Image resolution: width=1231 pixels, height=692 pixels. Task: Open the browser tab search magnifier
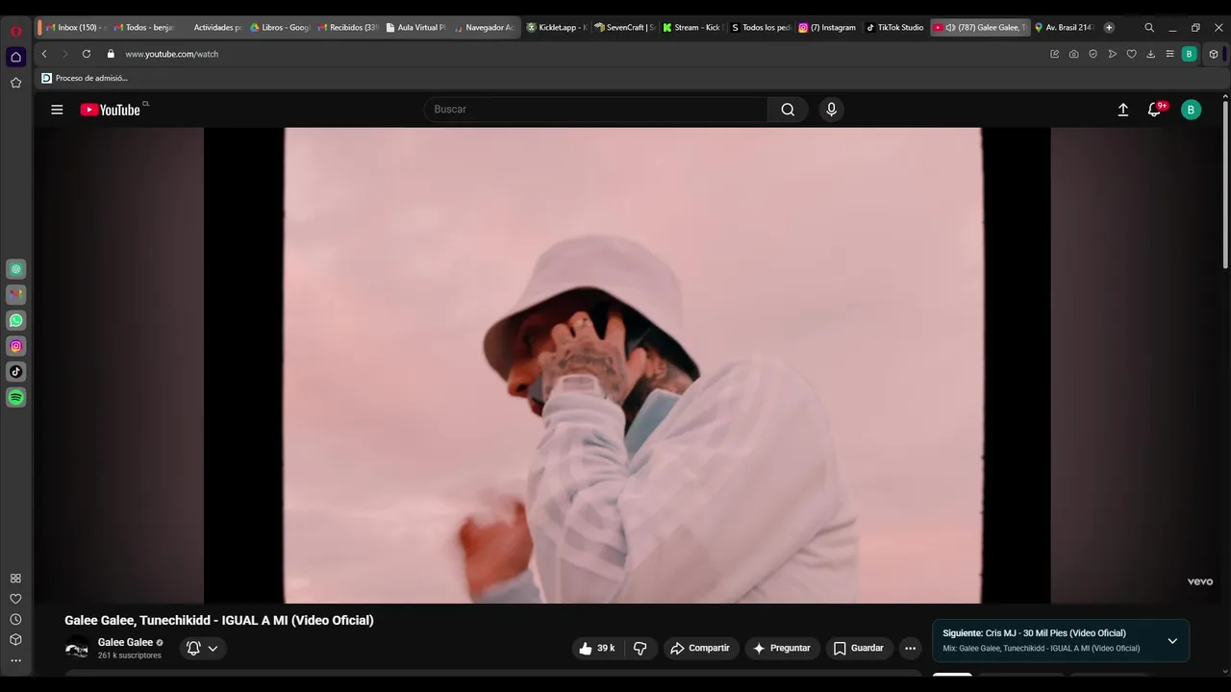1149,28
